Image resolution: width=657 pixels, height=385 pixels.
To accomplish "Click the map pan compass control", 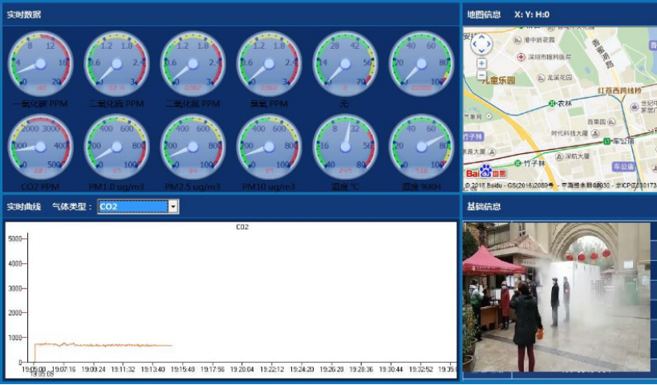I will pos(481,43).
